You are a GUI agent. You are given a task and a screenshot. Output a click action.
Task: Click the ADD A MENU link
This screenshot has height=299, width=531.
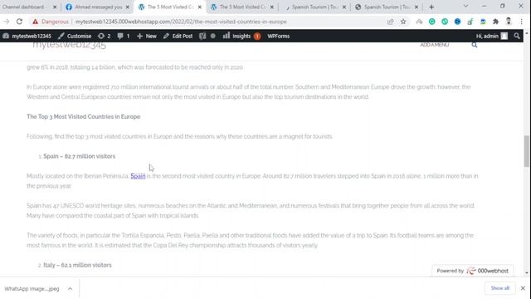(435, 45)
